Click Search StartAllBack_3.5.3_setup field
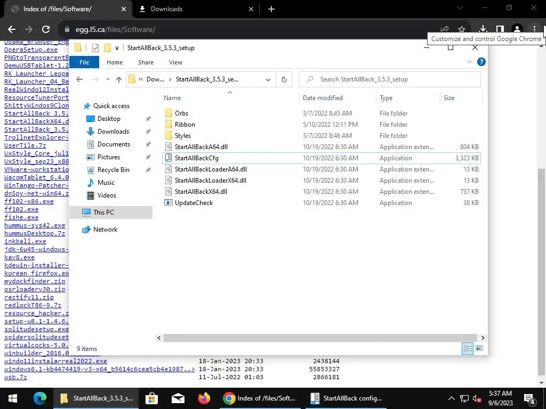546x409 pixels. coord(390,79)
